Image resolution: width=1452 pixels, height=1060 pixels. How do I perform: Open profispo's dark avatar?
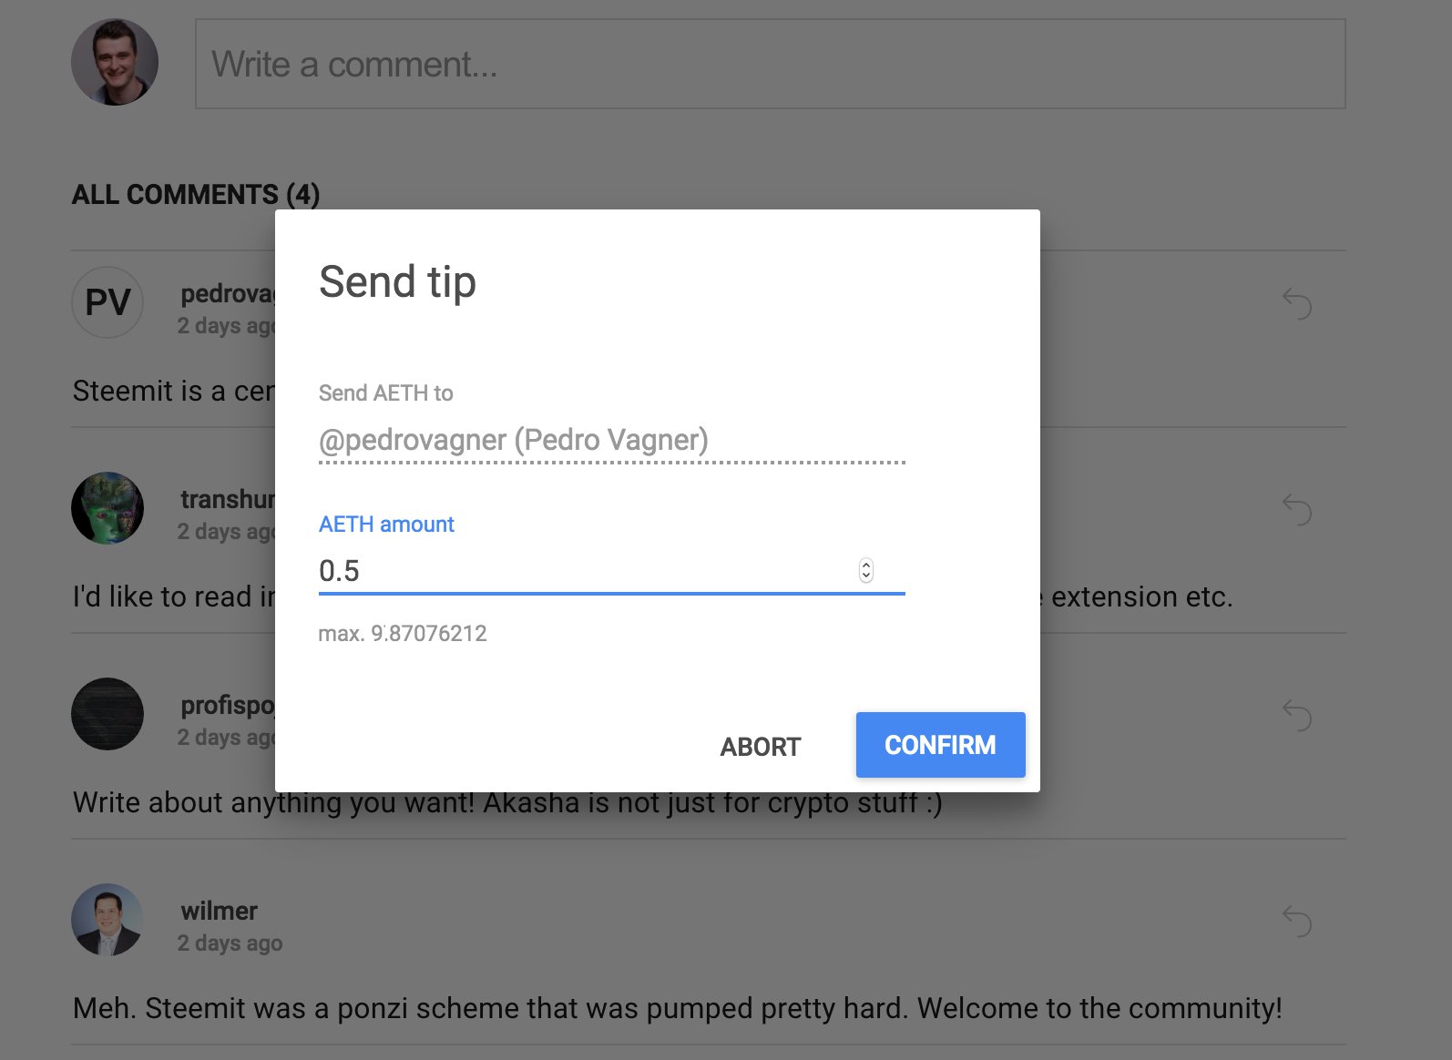point(107,714)
